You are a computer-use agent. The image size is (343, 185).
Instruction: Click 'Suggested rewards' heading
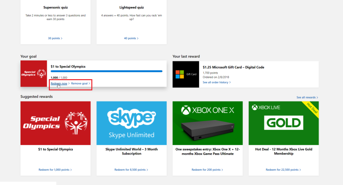pyautogui.click(x=37, y=97)
